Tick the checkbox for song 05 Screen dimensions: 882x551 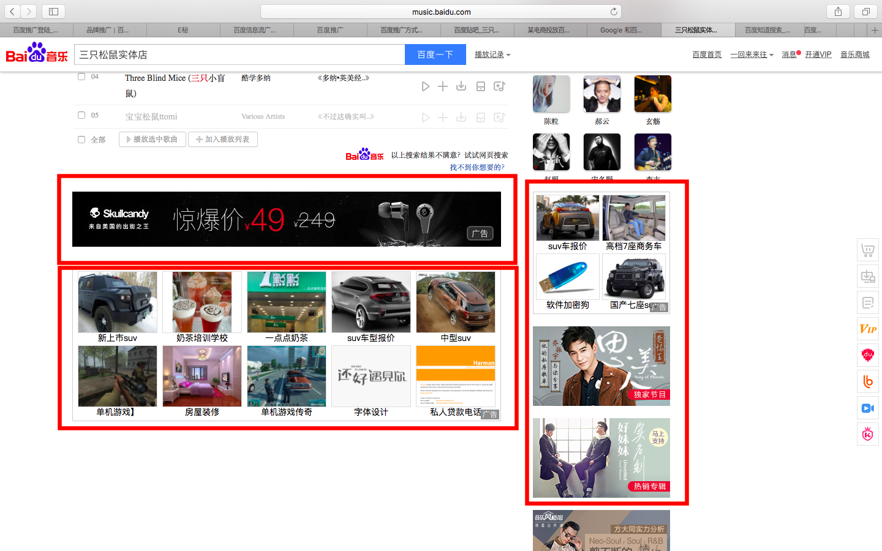pyautogui.click(x=81, y=115)
